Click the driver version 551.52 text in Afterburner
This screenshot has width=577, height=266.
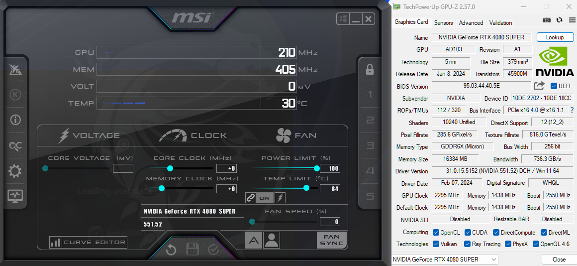(x=153, y=224)
